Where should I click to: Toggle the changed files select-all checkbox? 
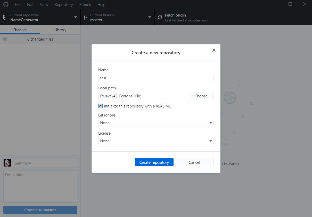(5, 39)
